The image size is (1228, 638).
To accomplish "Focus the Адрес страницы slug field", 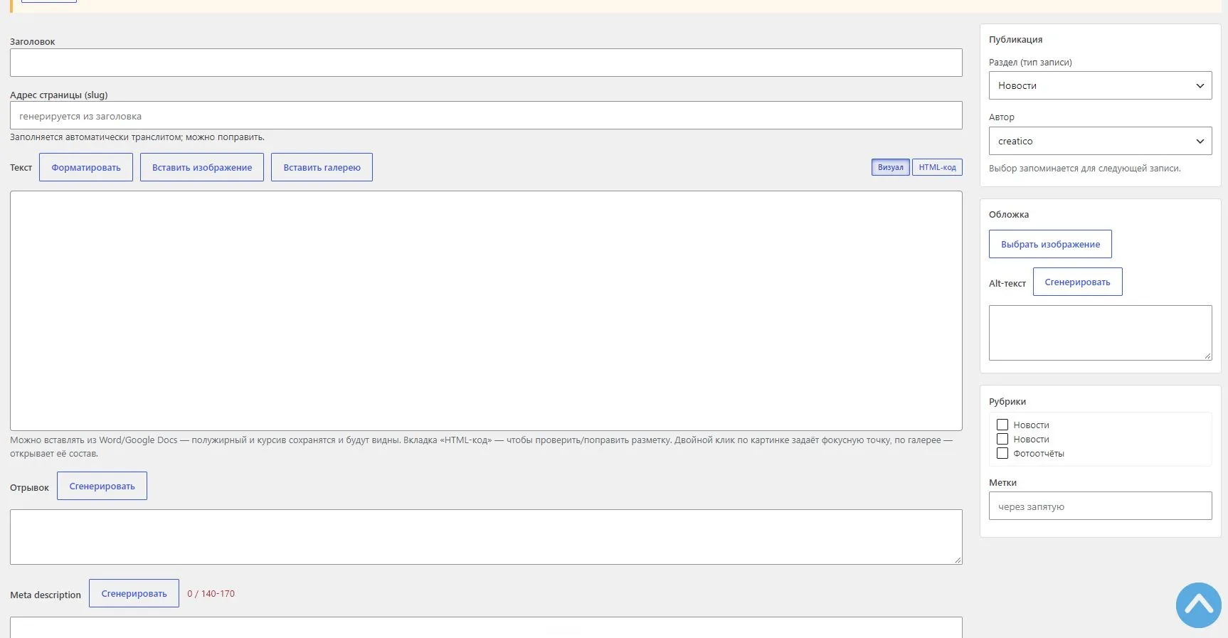I will click(486, 115).
